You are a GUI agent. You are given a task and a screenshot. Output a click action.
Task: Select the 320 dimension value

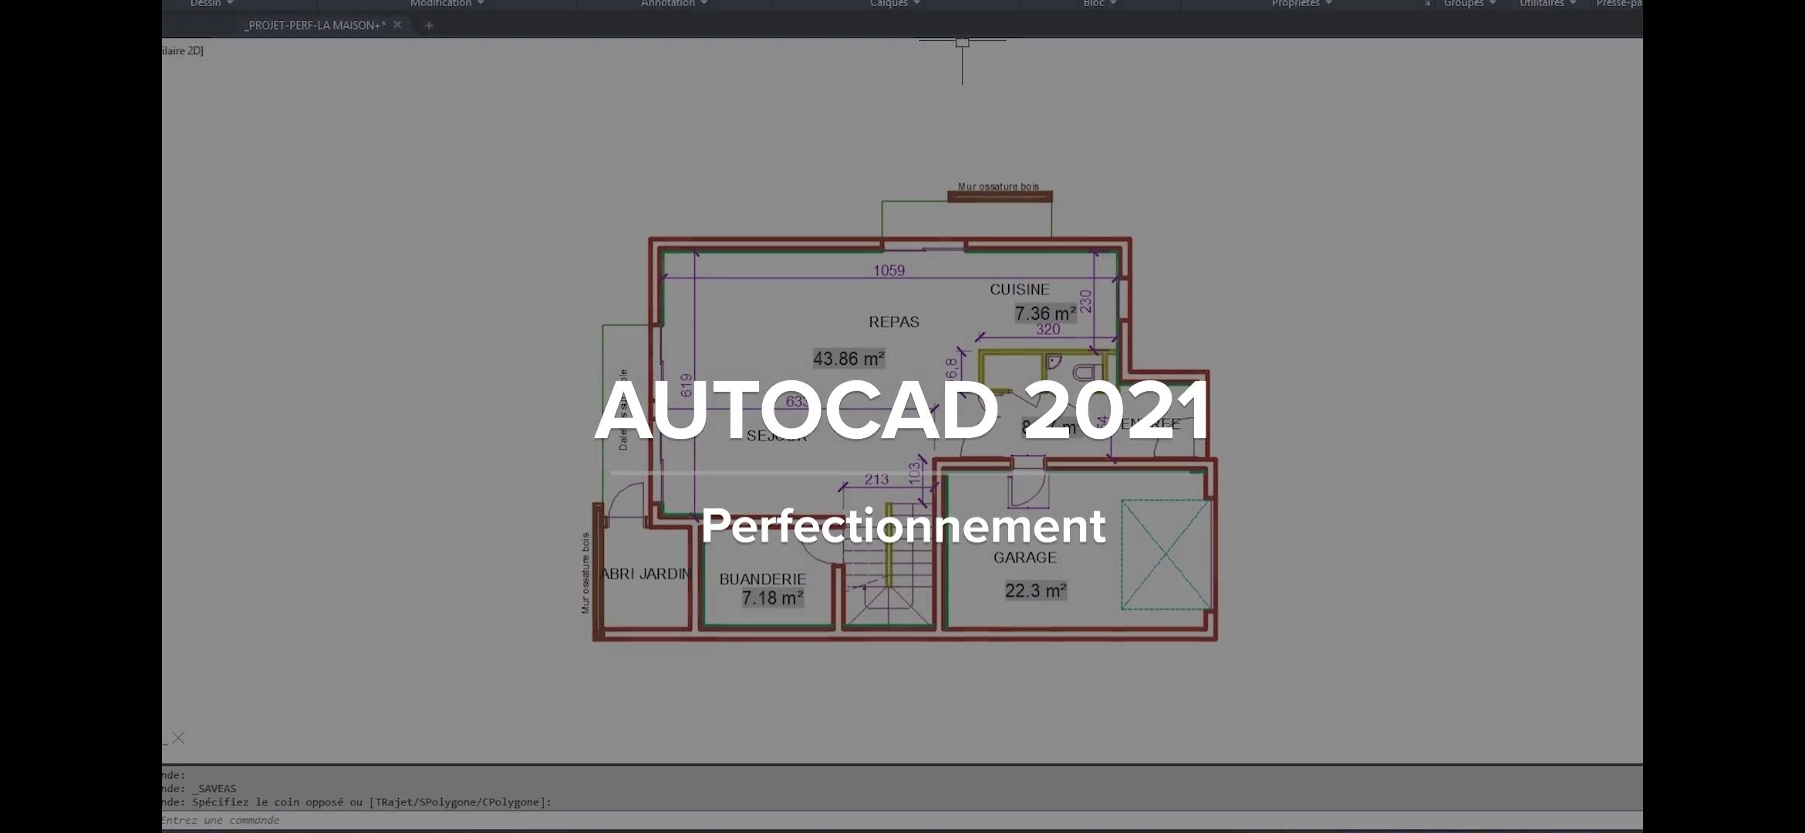point(1048,329)
